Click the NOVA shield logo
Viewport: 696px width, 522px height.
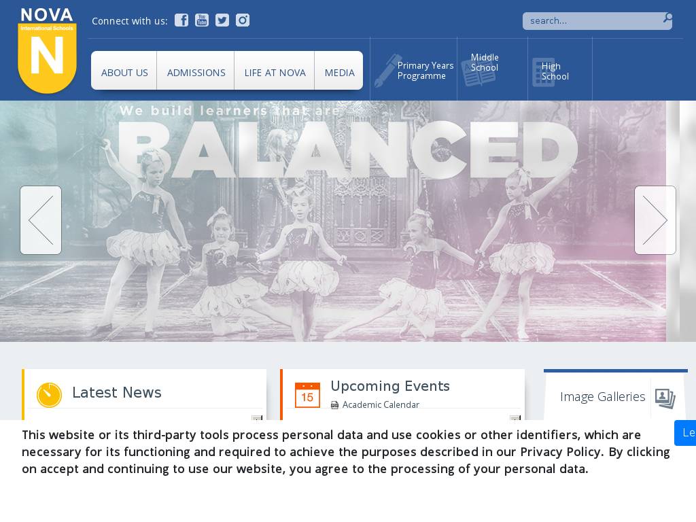click(x=47, y=52)
